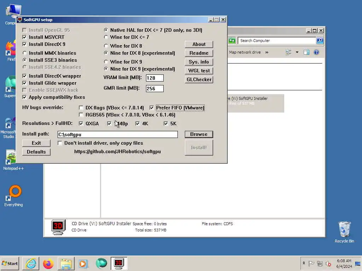Viewport: 362px width, 271px height.
Task: Click the About button
Action: coord(199,44)
